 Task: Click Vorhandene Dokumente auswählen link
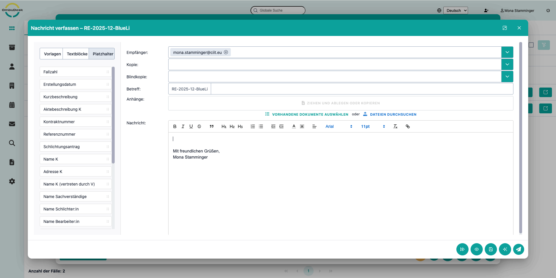tap(310, 115)
